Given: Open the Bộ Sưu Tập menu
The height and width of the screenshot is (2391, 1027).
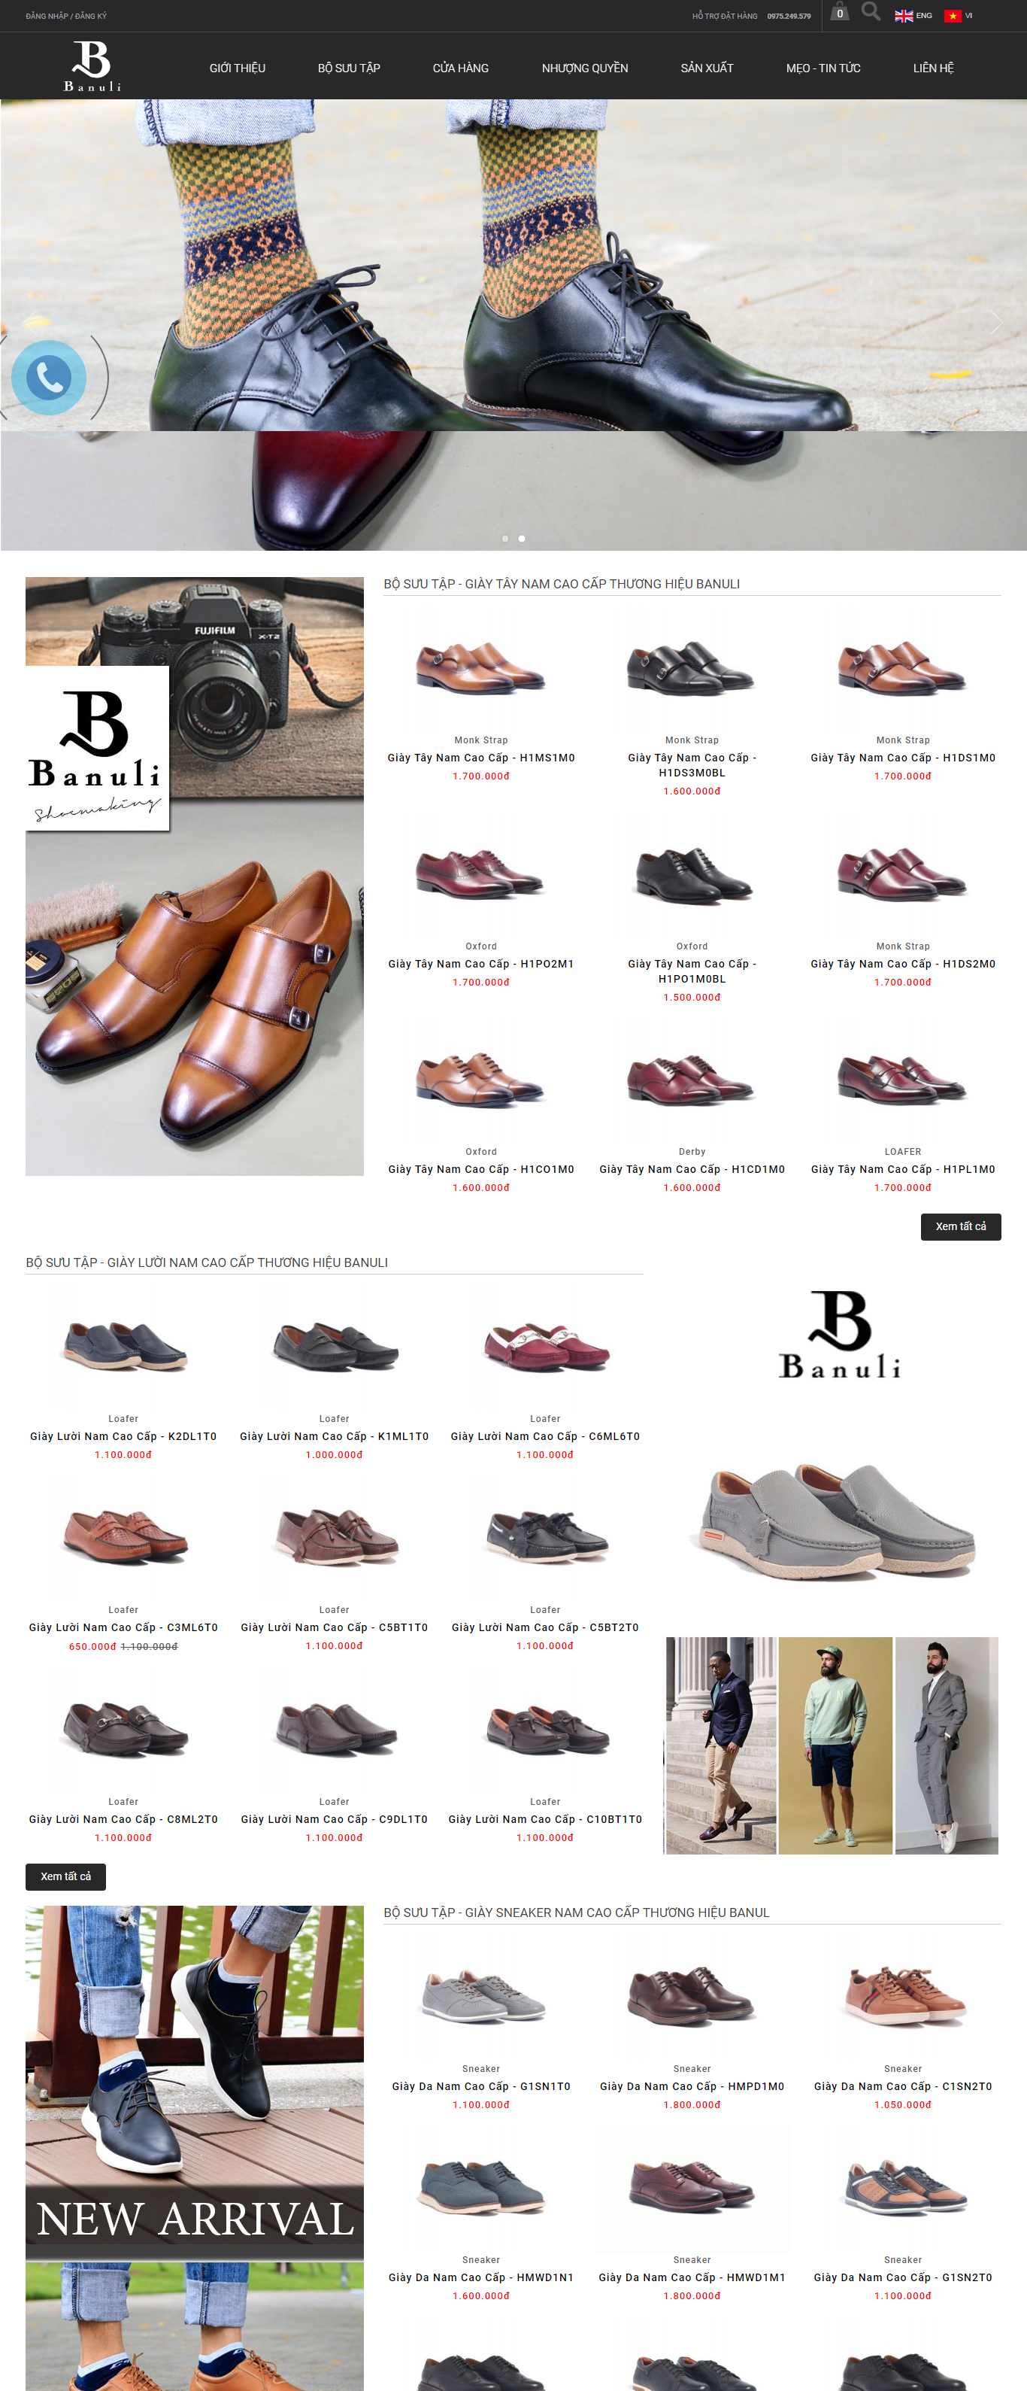Looking at the screenshot, I should coord(349,68).
